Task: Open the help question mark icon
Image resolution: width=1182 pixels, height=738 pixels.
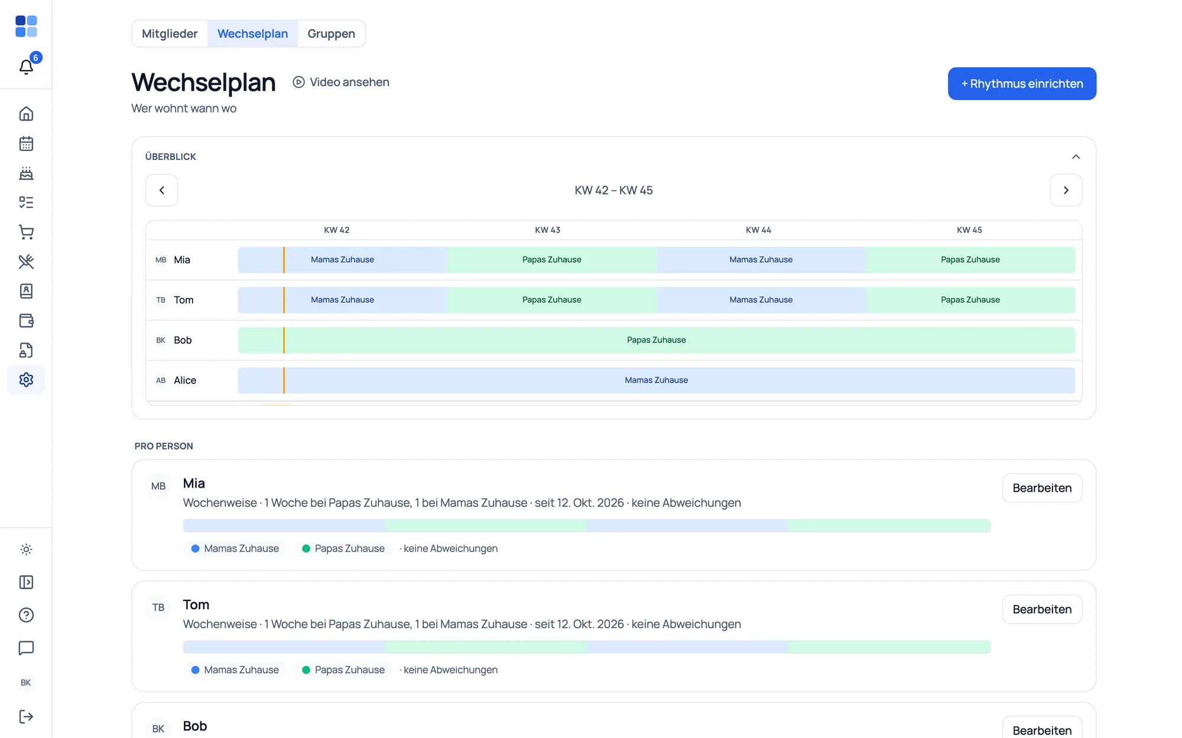Action: click(26, 615)
